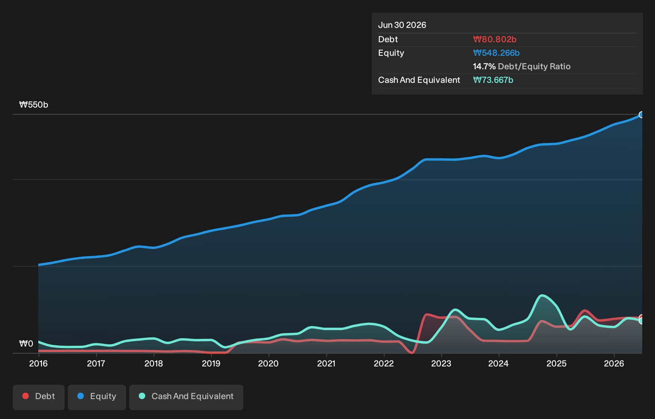
Task: Toggle the Equity series legend button
Action: click(97, 397)
